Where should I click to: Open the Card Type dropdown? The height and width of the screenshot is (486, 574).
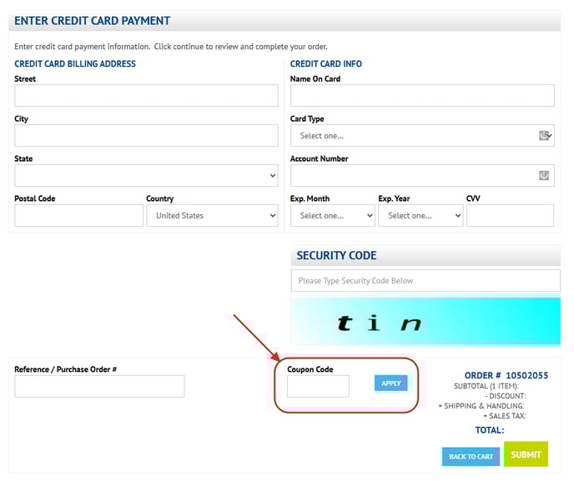[415, 136]
